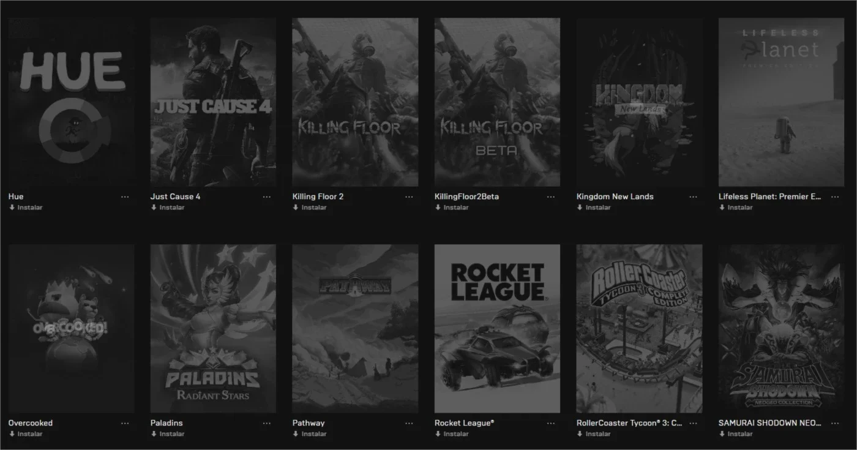Open the Hue game cover thumbnail
This screenshot has width=857, height=450.
pyautogui.click(x=71, y=102)
